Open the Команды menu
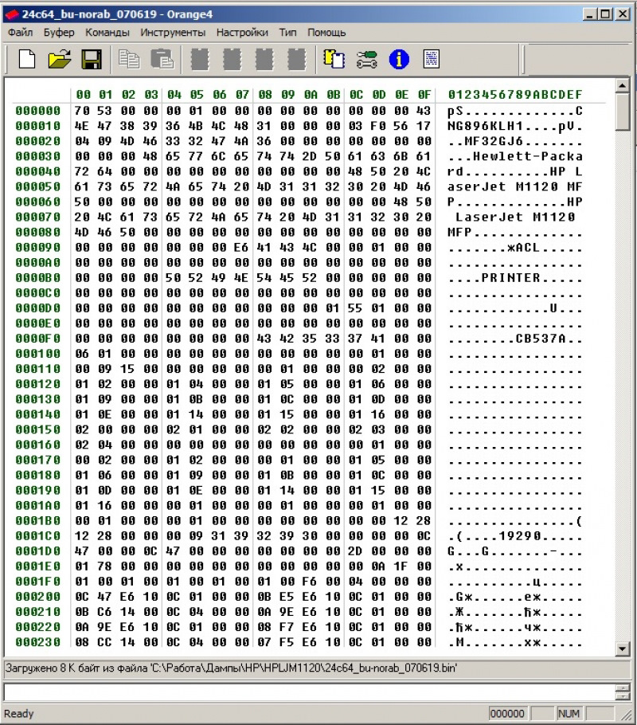 (107, 33)
